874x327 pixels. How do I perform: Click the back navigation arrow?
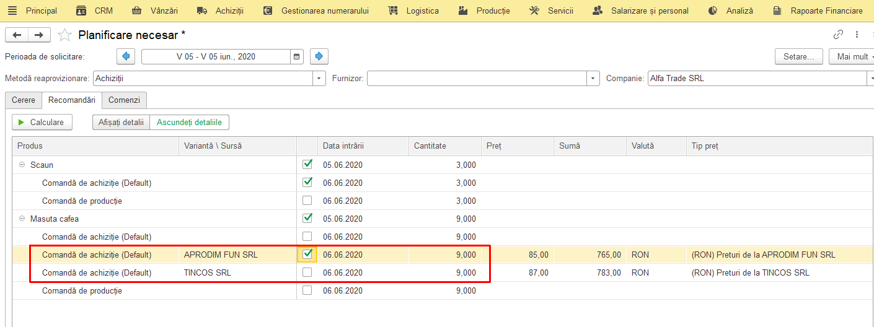click(x=17, y=35)
